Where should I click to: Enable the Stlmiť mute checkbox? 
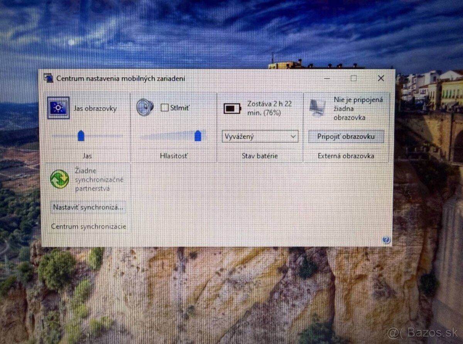(x=164, y=108)
